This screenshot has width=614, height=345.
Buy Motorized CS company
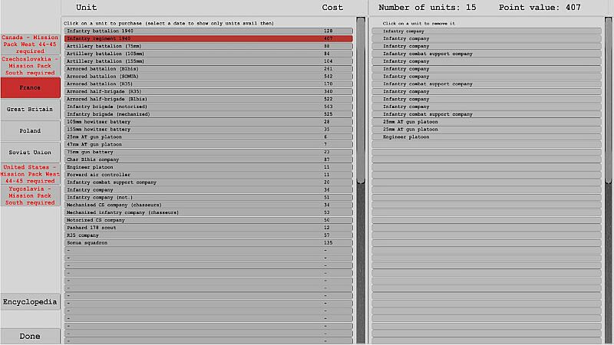[x=208, y=220]
